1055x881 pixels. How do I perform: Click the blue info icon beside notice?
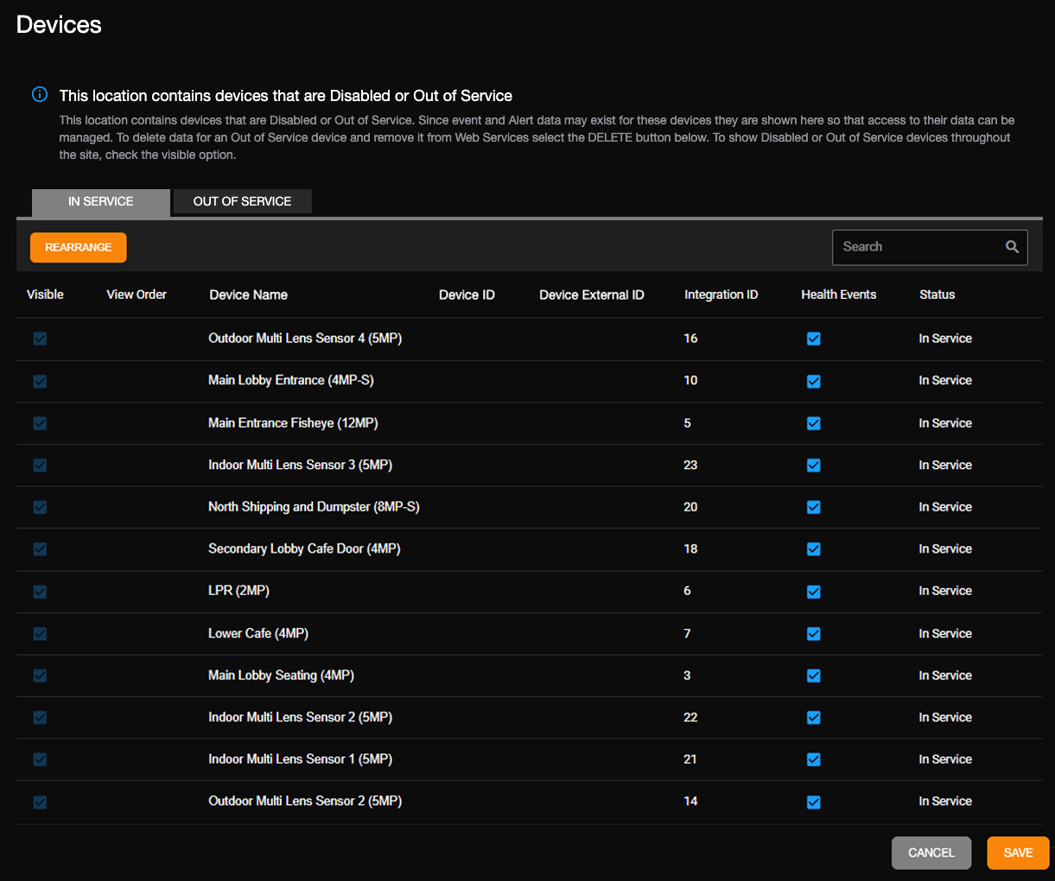40,95
